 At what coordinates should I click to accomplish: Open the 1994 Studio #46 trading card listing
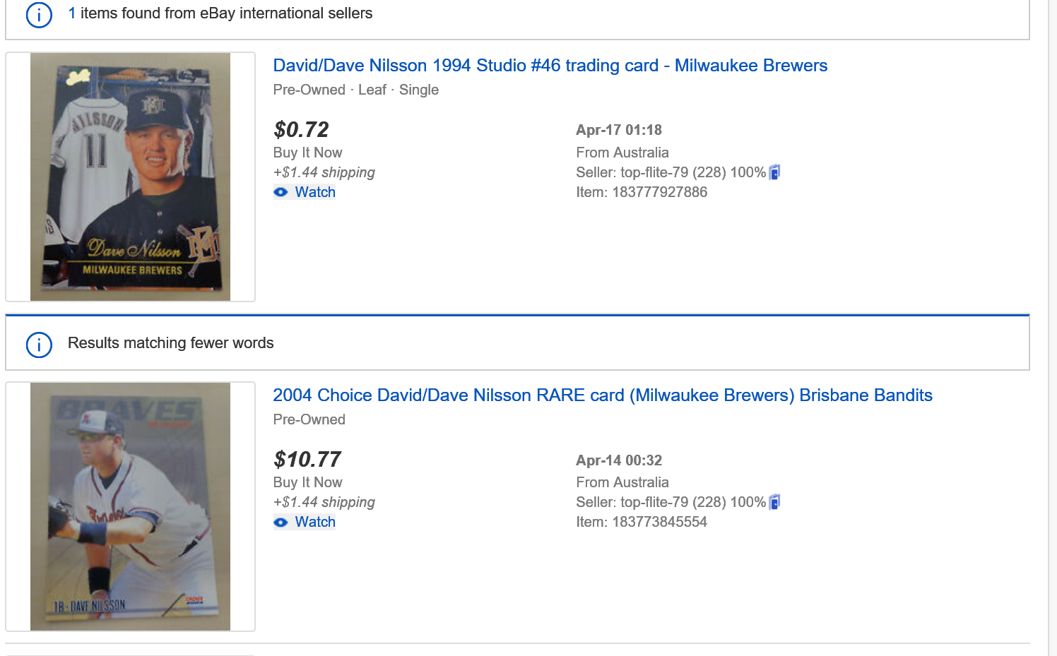(x=550, y=65)
